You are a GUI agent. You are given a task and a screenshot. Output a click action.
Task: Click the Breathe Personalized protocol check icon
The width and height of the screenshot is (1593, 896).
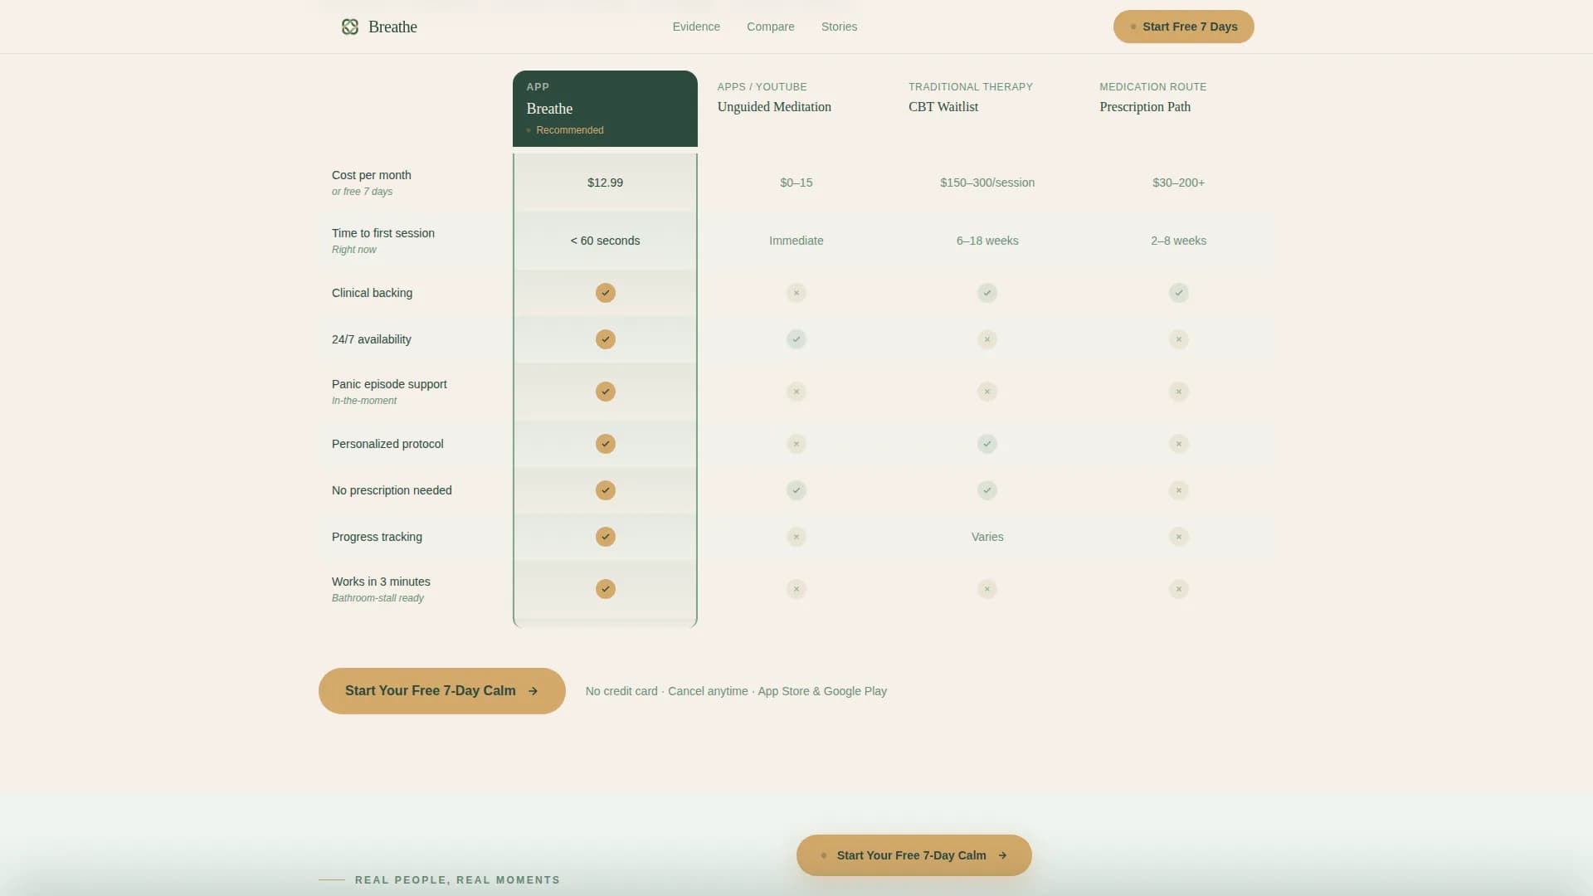[x=605, y=444]
